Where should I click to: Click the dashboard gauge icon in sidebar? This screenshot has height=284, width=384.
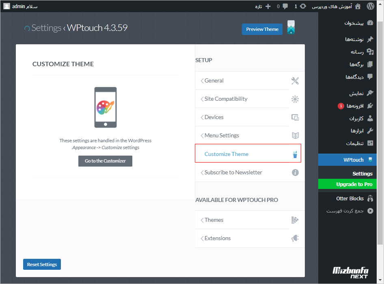click(x=370, y=23)
